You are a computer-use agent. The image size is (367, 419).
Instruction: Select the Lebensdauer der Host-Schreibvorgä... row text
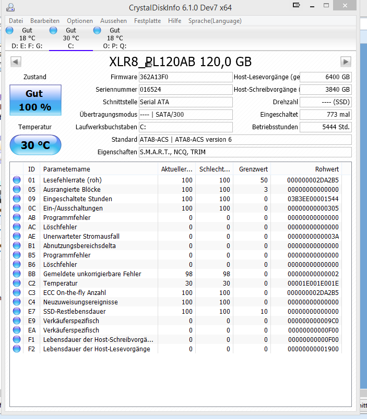coord(98,340)
